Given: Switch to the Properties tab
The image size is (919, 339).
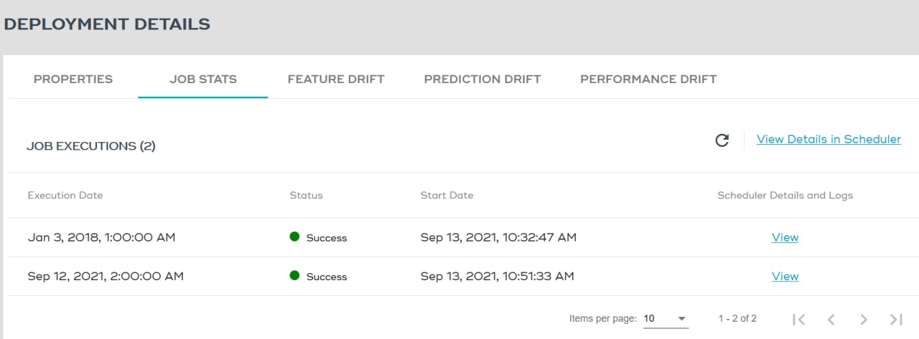Looking at the screenshot, I should point(73,79).
